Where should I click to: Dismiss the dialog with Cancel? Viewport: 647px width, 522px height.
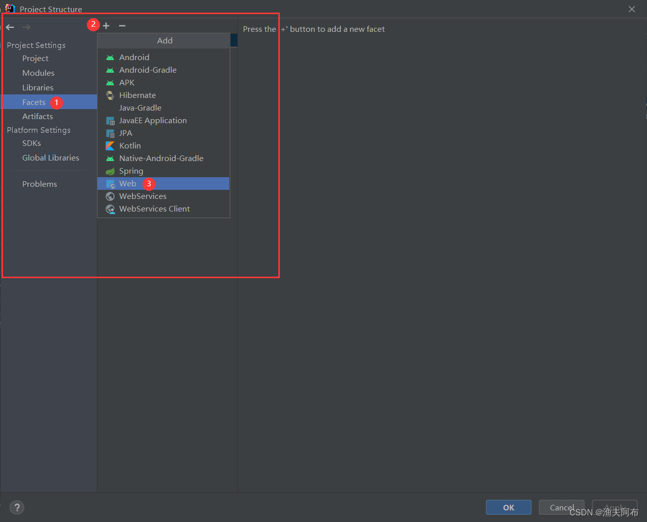(561, 507)
